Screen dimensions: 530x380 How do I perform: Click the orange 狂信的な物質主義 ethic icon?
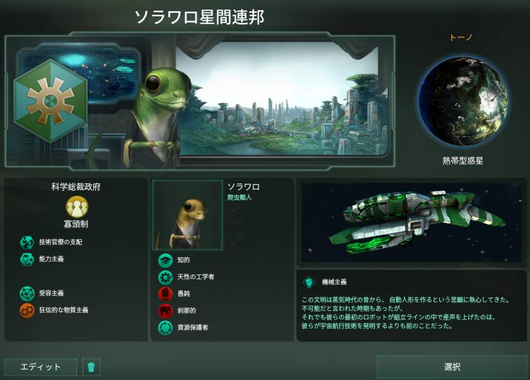click(27, 310)
